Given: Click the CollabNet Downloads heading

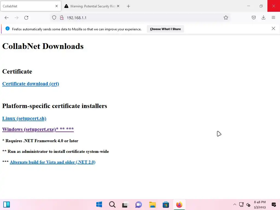Looking at the screenshot, I should click(43, 46).
